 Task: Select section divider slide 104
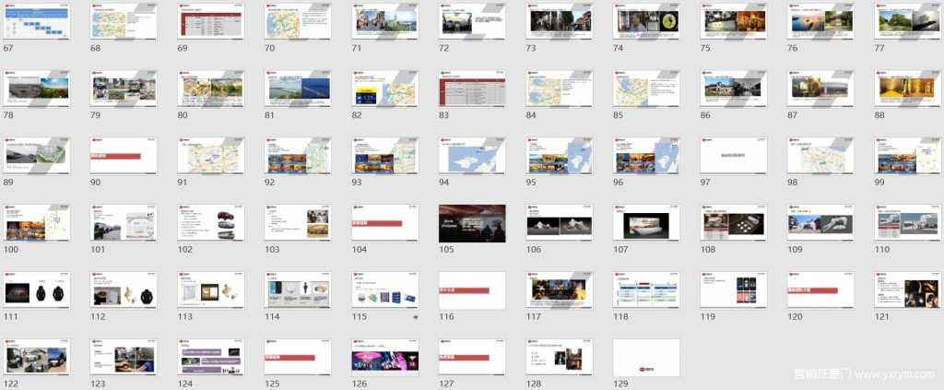coord(384,223)
